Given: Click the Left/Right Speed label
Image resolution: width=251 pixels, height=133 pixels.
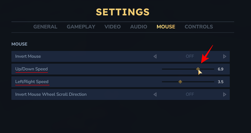Looking at the screenshot, I should pyautogui.click(x=32, y=82).
